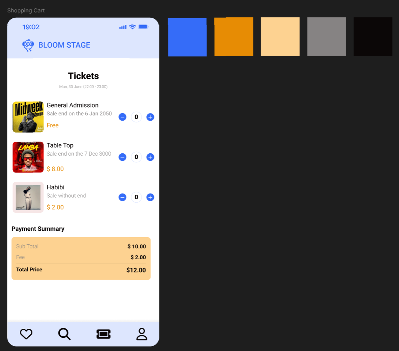Click the Bloom Stage monkey logo
This screenshot has height=351, width=399.
pyautogui.click(x=28, y=45)
